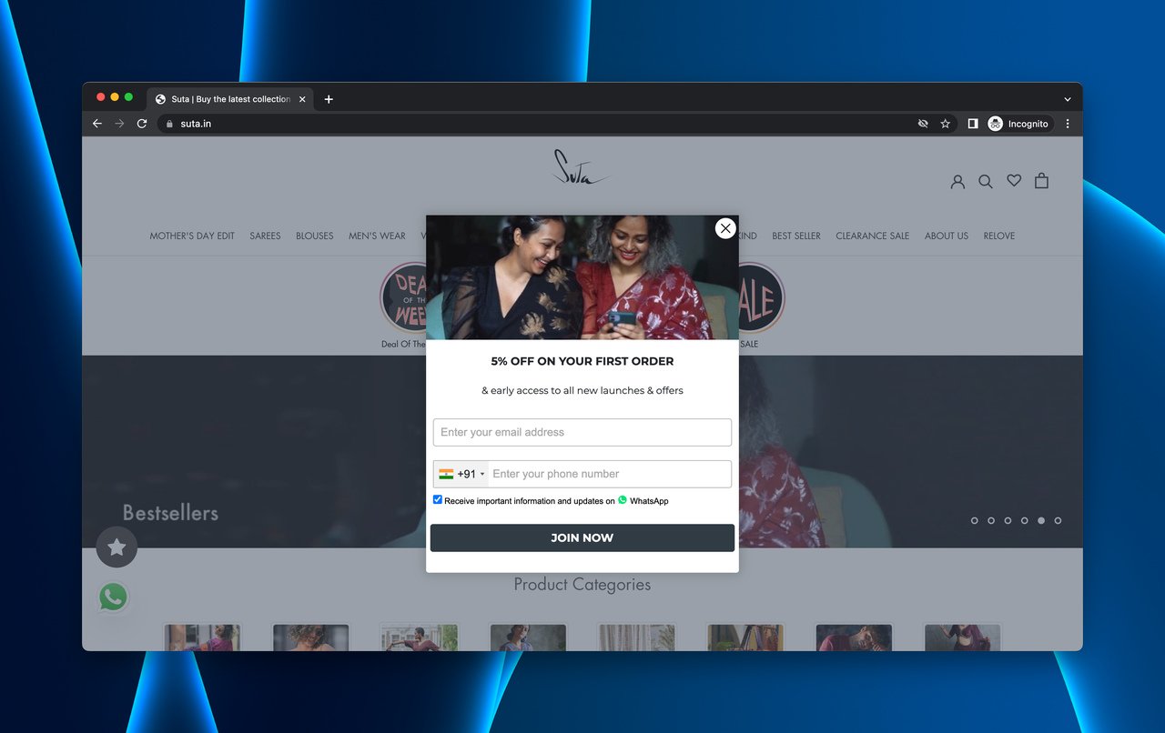
Task: Click the Suta logo
Action: pos(582,167)
